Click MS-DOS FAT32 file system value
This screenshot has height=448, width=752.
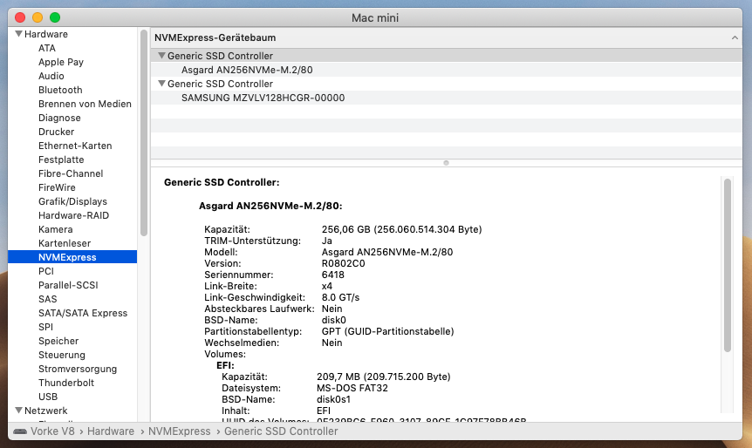352,388
